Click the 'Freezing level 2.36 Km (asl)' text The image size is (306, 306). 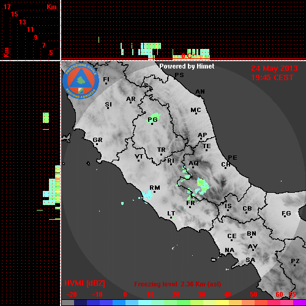pyautogui.click(x=177, y=284)
